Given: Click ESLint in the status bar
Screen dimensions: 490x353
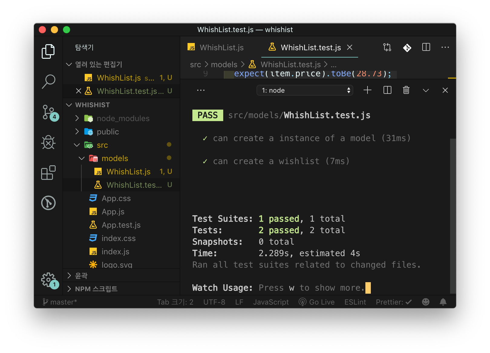Looking at the screenshot, I should 355,302.
